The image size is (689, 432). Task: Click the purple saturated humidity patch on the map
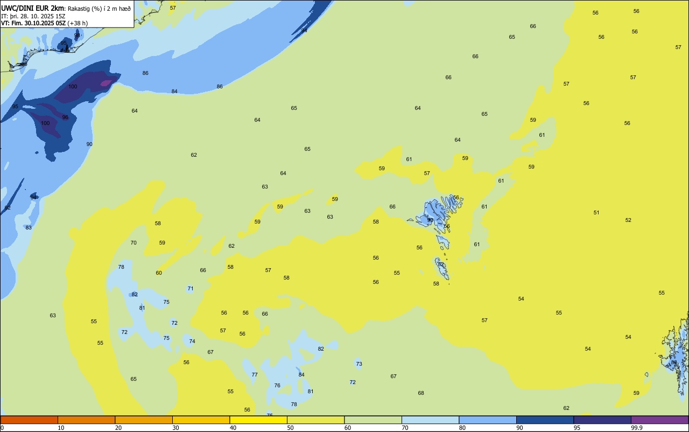coord(106,83)
